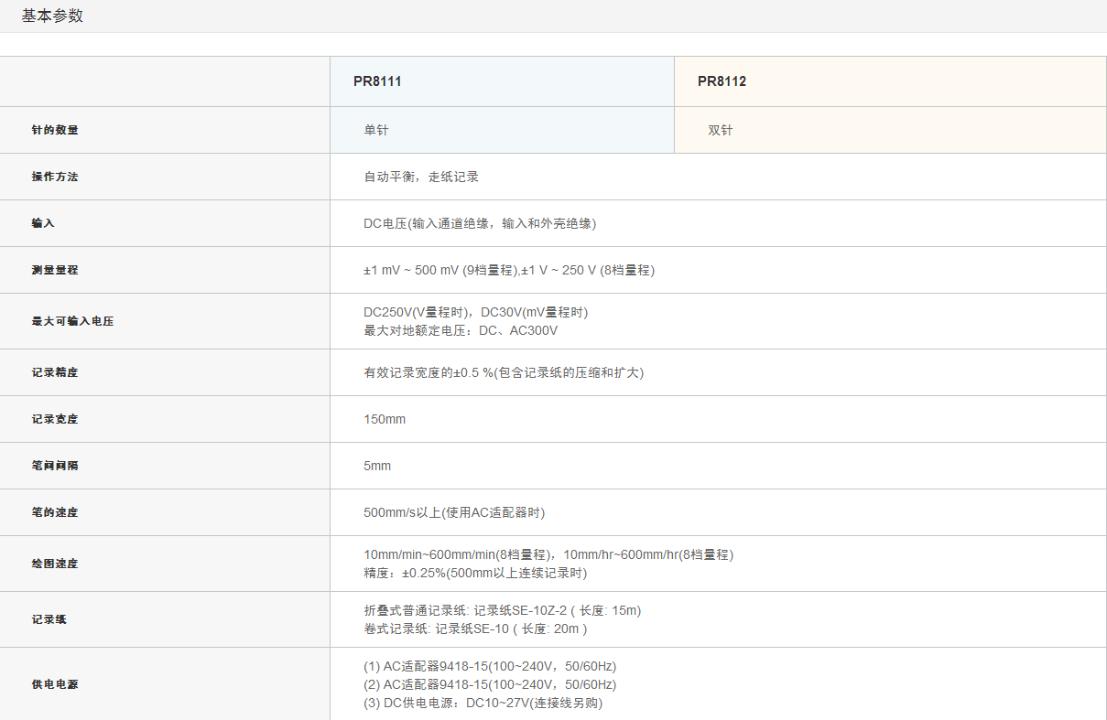Click the 笔间间隔 row label
Viewport: 1107px width, 720px height.
55,466
